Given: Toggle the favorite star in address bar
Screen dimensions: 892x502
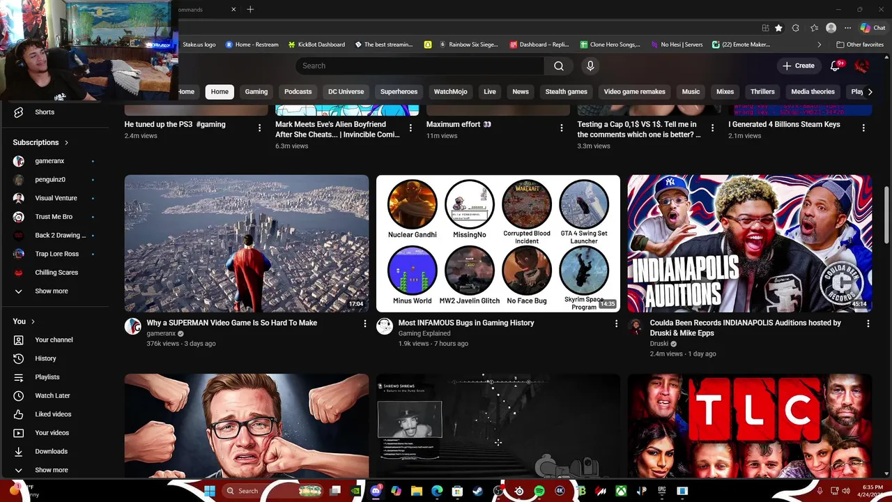Looking at the screenshot, I should [778, 28].
